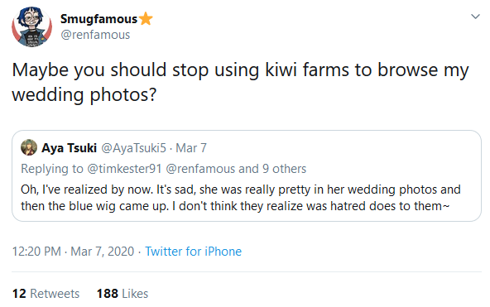Click the 12:20 PM timestamp
Image resolution: width=490 pixels, height=307 pixels.
36,252
